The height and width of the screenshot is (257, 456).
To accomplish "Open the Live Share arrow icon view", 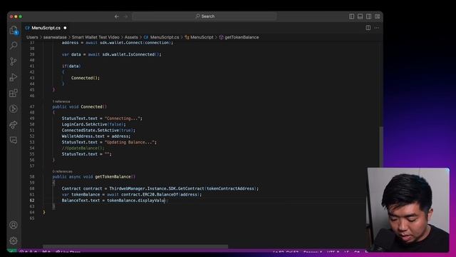I will (x=14, y=125).
